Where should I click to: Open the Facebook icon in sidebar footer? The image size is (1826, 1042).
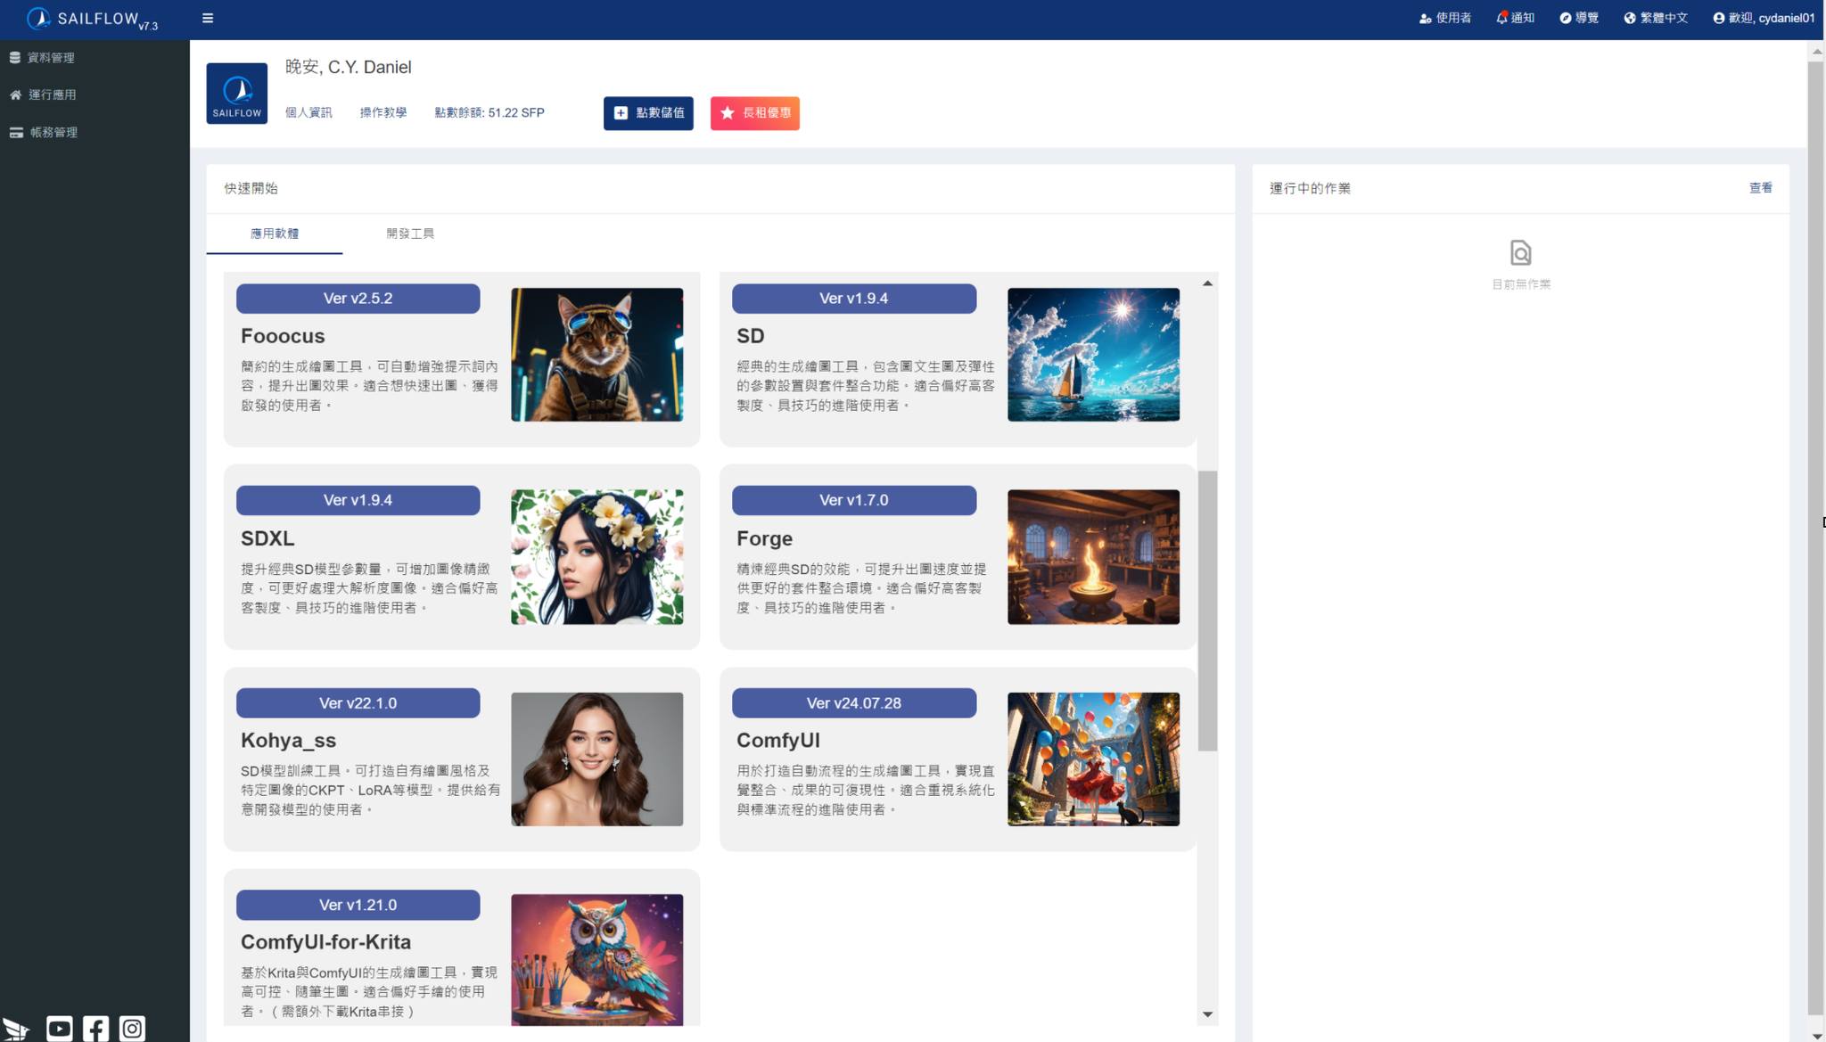[95, 1029]
